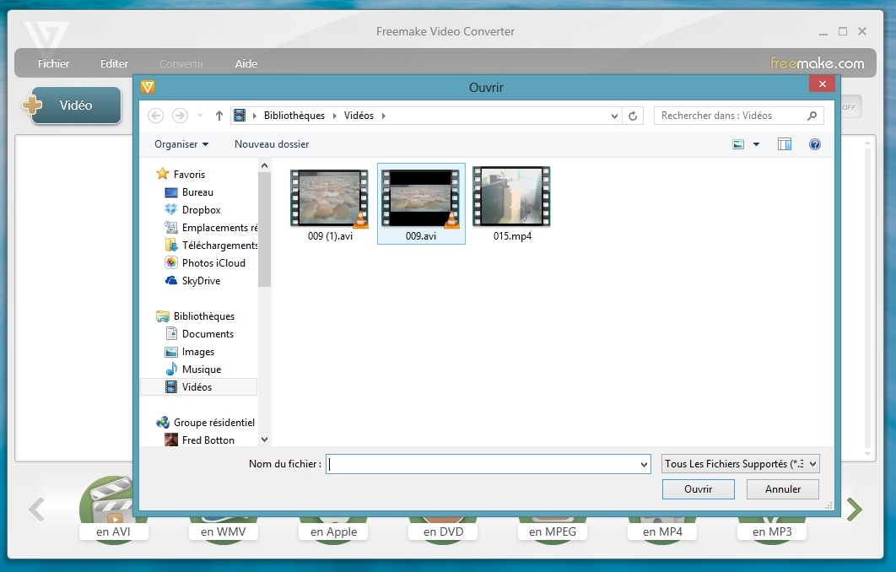896x572 pixels.
Task: Choose the en WMV output format
Action: 223,532
